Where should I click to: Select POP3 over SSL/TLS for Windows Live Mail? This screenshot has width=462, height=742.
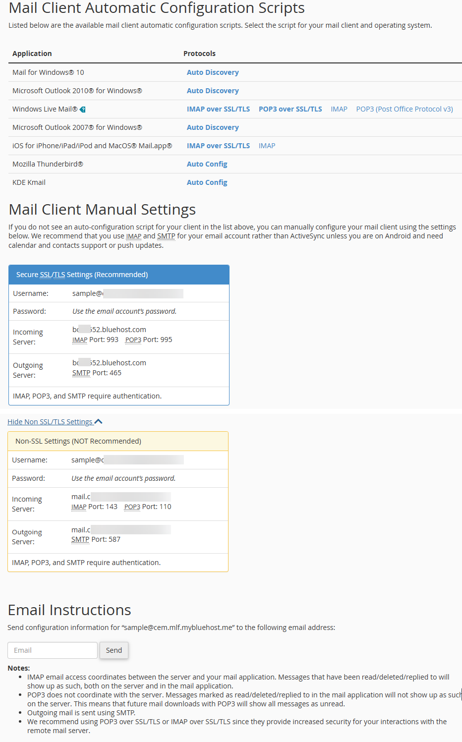click(x=290, y=109)
